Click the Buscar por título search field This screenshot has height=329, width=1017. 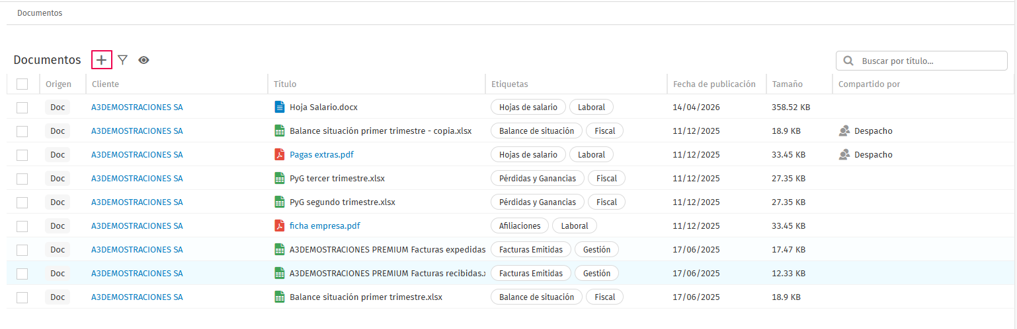click(922, 61)
